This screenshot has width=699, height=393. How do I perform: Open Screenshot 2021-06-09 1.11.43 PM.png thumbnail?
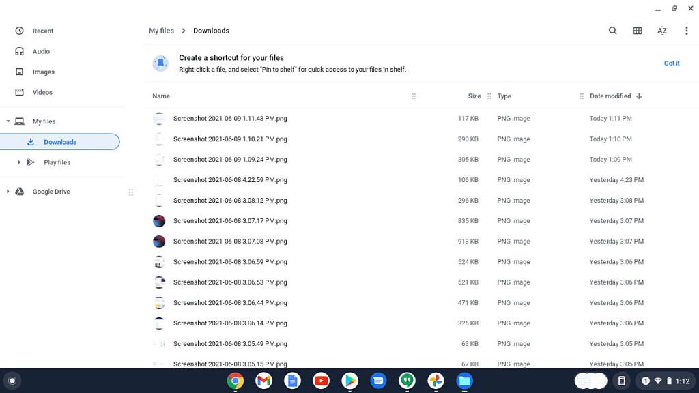159,118
